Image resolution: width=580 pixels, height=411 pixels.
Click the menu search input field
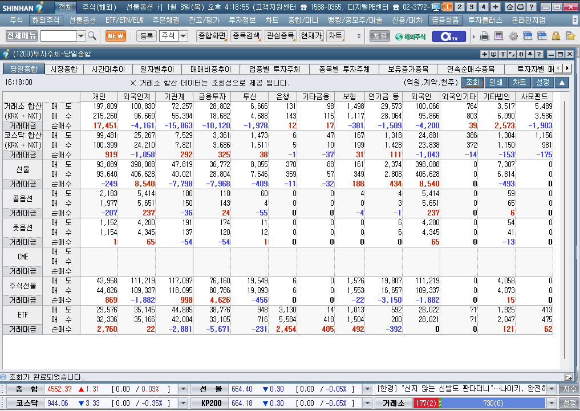(x=58, y=36)
